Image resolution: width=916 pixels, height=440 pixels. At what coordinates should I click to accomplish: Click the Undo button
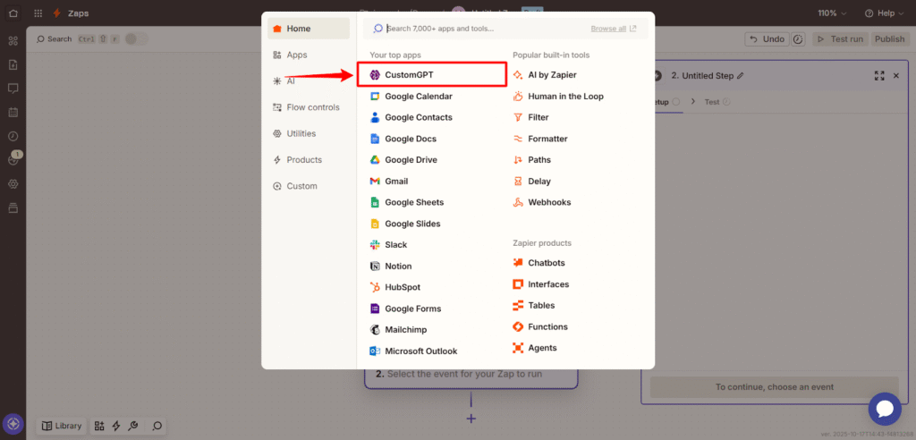767,39
